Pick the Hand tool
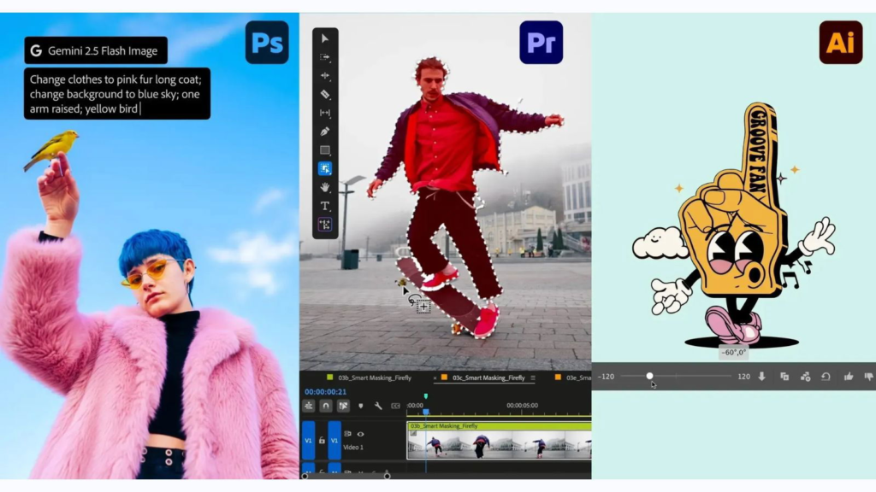Screen dimensions: 876x492 pyautogui.click(x=325, y=187)
